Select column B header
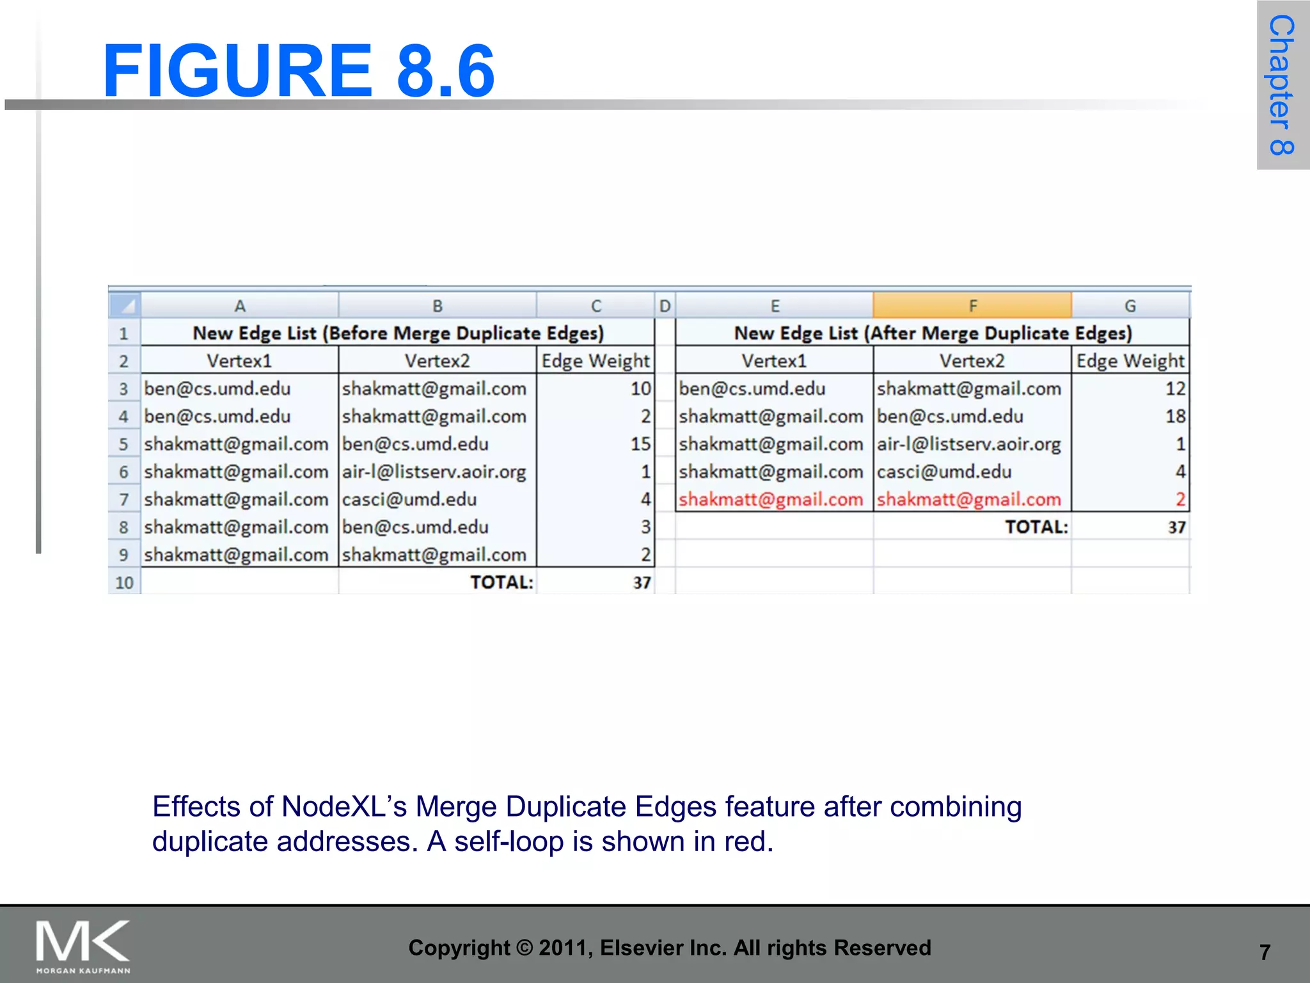 438,306
